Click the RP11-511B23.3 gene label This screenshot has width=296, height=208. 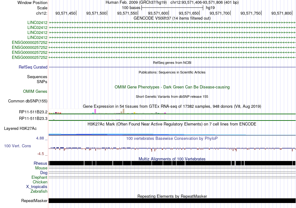pyautogui.click(x=33, y=119)
